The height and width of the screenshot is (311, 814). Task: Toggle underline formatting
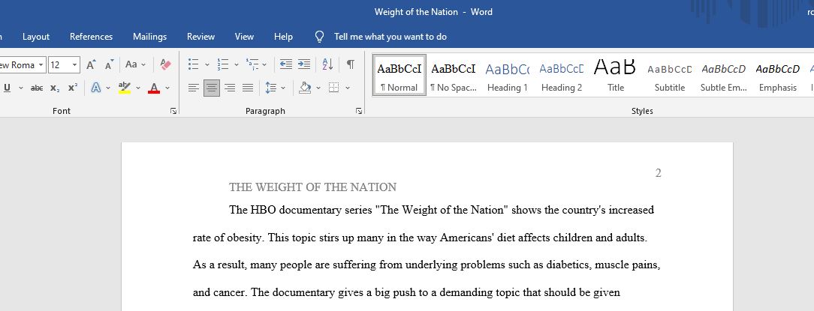pyautogui.click(x=8, y=88)
